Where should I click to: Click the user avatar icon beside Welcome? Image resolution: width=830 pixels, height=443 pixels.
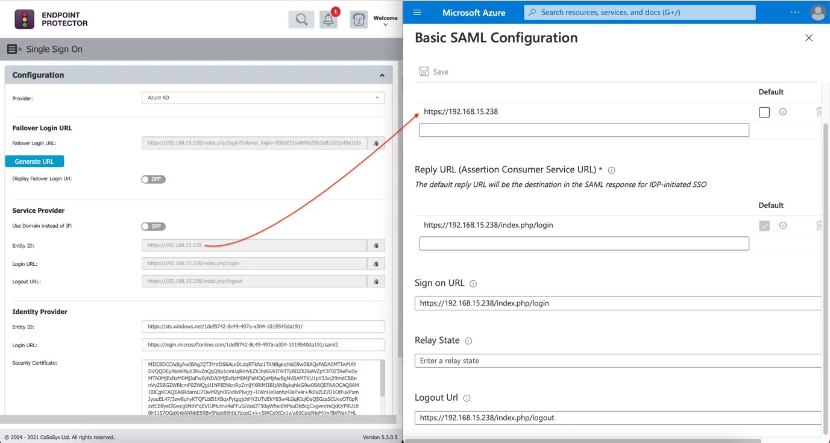coord(359,19)
